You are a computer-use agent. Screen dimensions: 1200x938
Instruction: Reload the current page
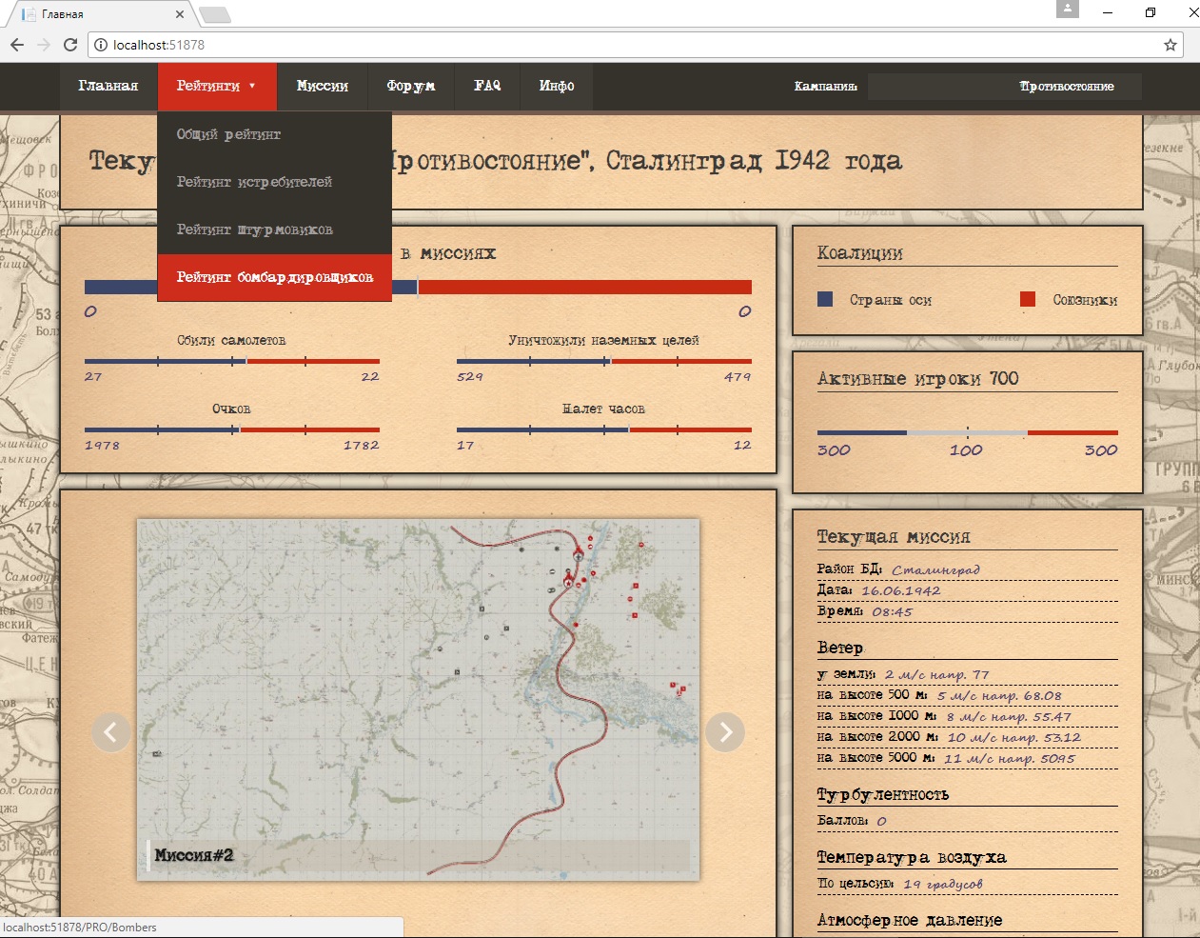pos(70,45)
